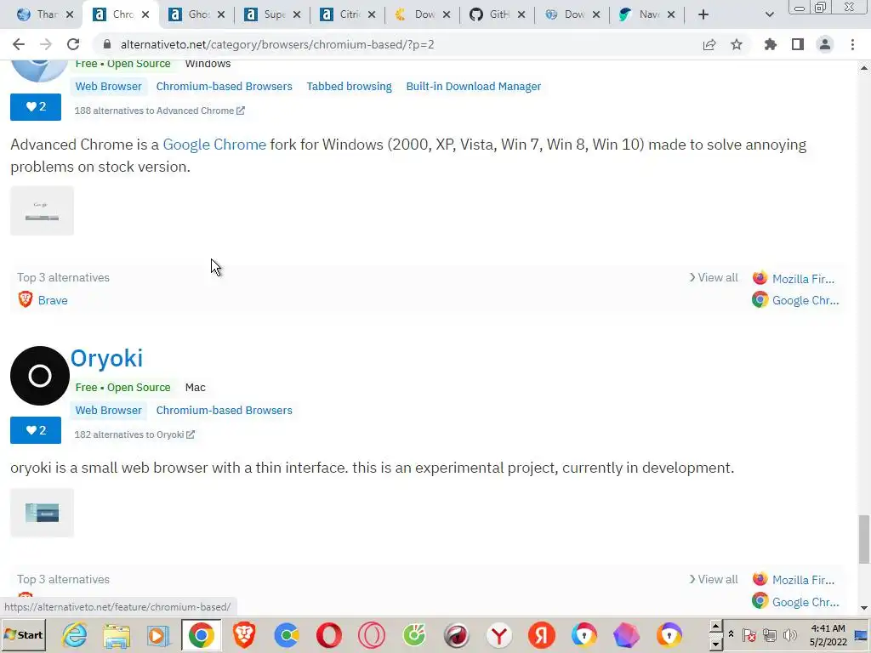Screen dimensions: 871x653
Task: Bookmark this page with the star
Action: [x=737, y=44]
